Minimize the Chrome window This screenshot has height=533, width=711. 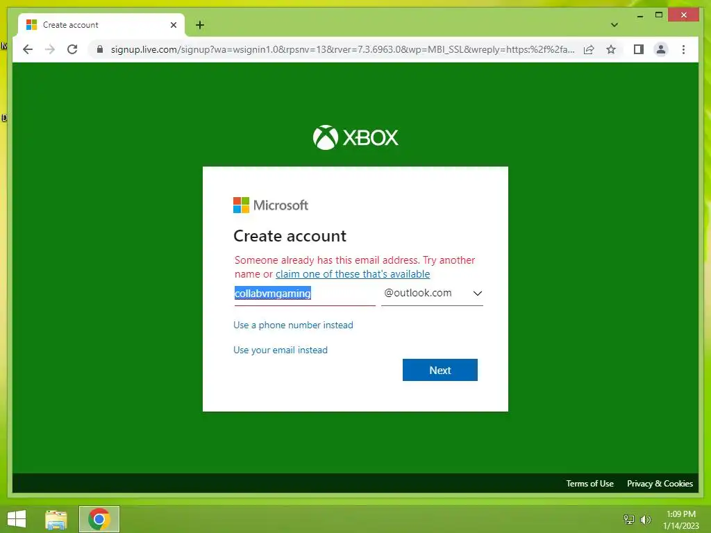pyautogui.click(x=639, y=15)
